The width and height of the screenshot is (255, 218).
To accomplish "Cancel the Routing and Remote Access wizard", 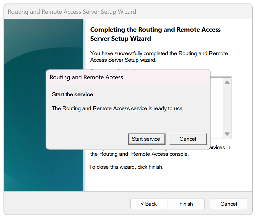I will point(228,204).
